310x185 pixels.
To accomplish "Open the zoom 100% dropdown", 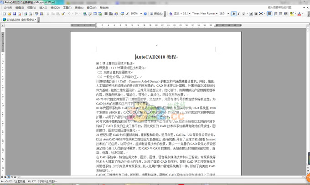I will (x=141, y=14).
